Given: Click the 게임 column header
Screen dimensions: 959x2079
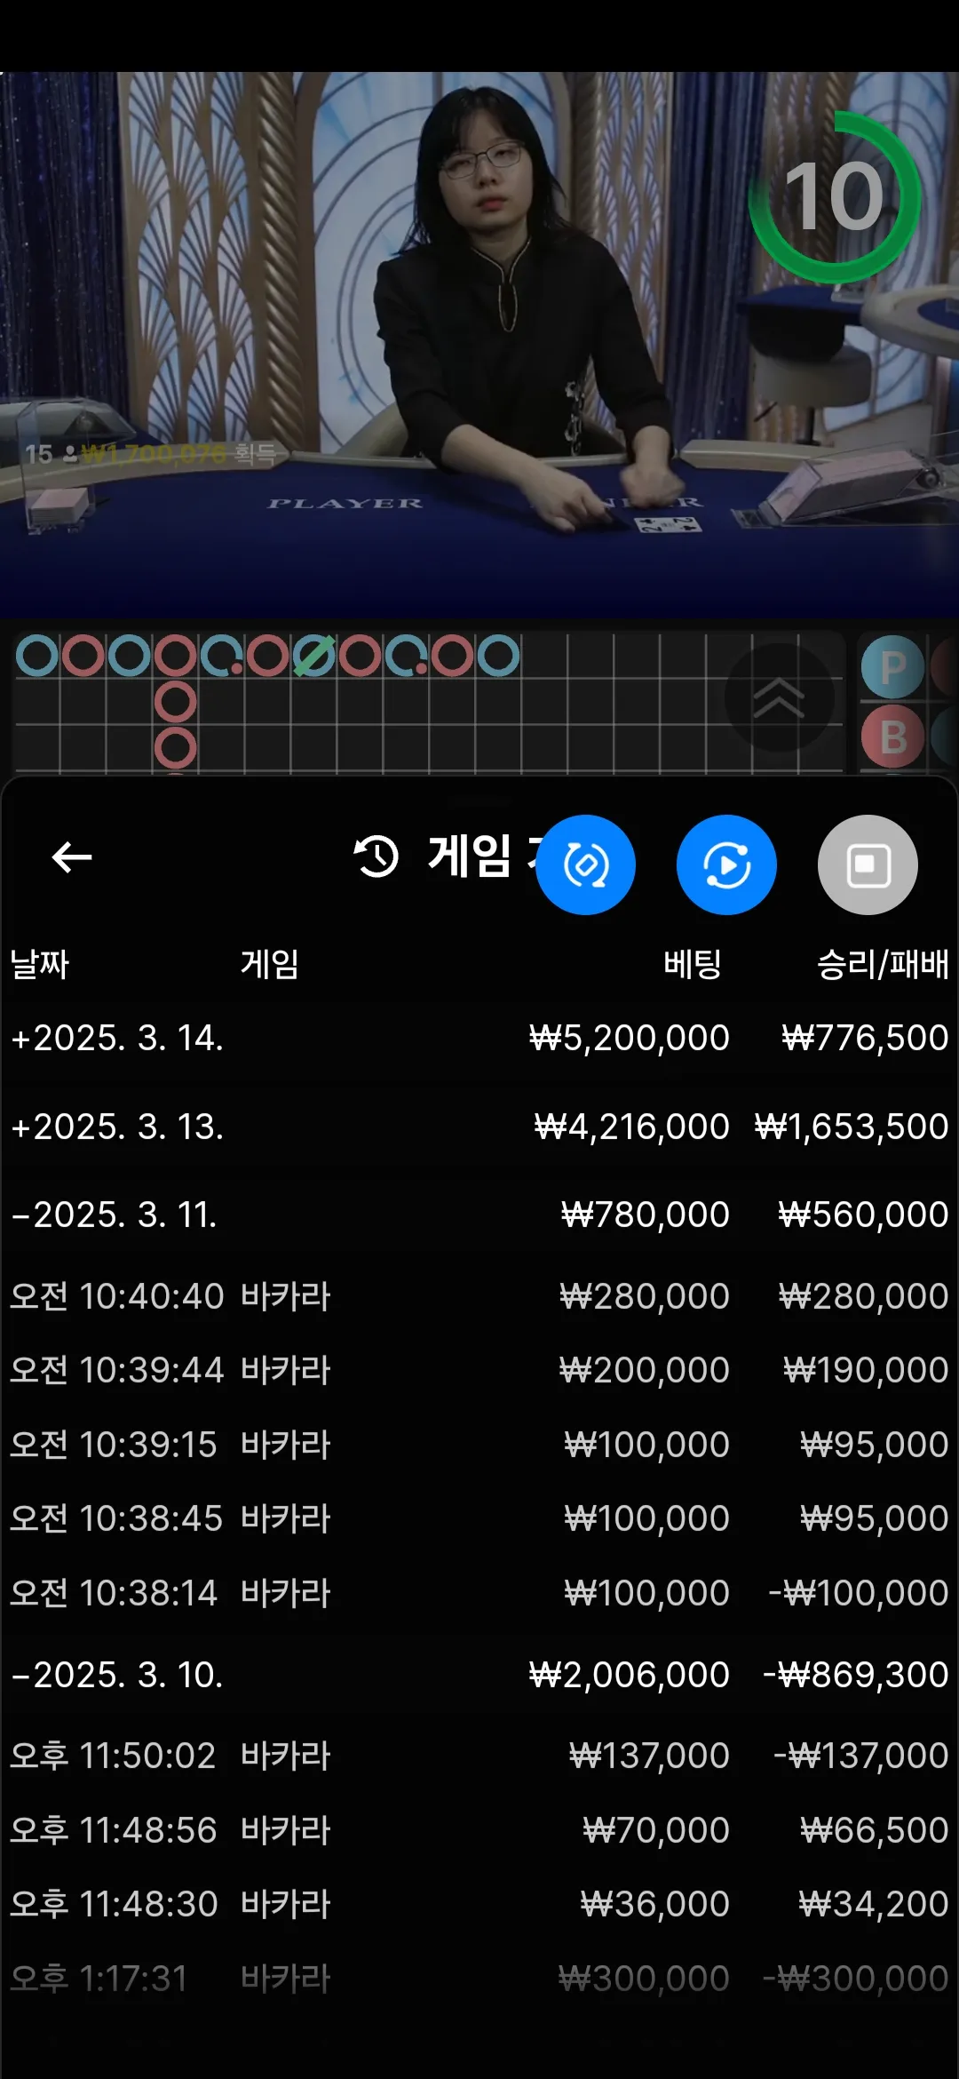Looking at the screenshot, I should 269,964.
